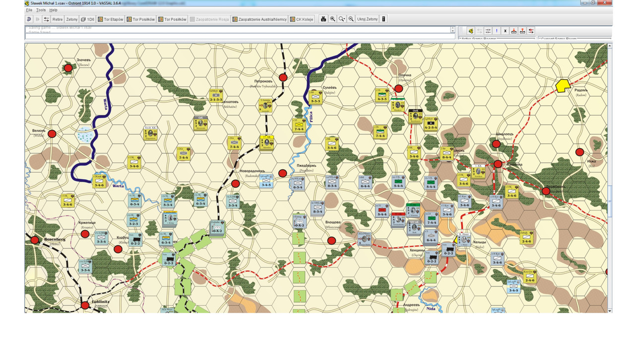Select the 4-2-5-4 yellow counter
The image size is (635, 352).
pos(431,123)
